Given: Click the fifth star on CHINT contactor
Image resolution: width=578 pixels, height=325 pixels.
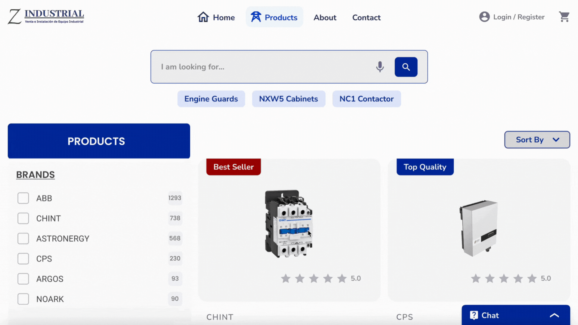Looking at the screenshot, I should point(342,279).
